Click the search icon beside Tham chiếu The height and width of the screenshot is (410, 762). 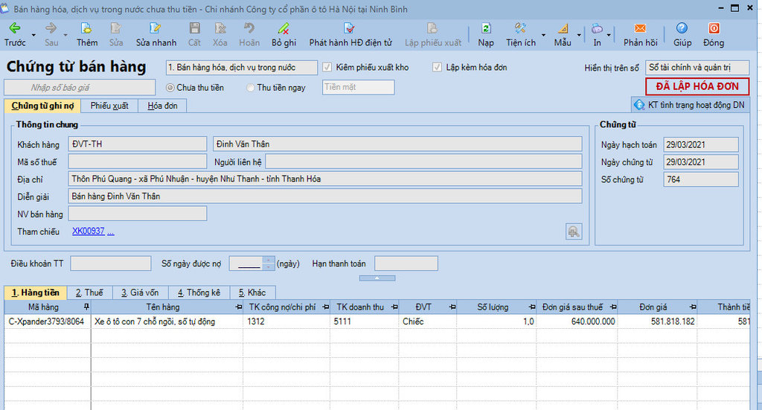574,231
